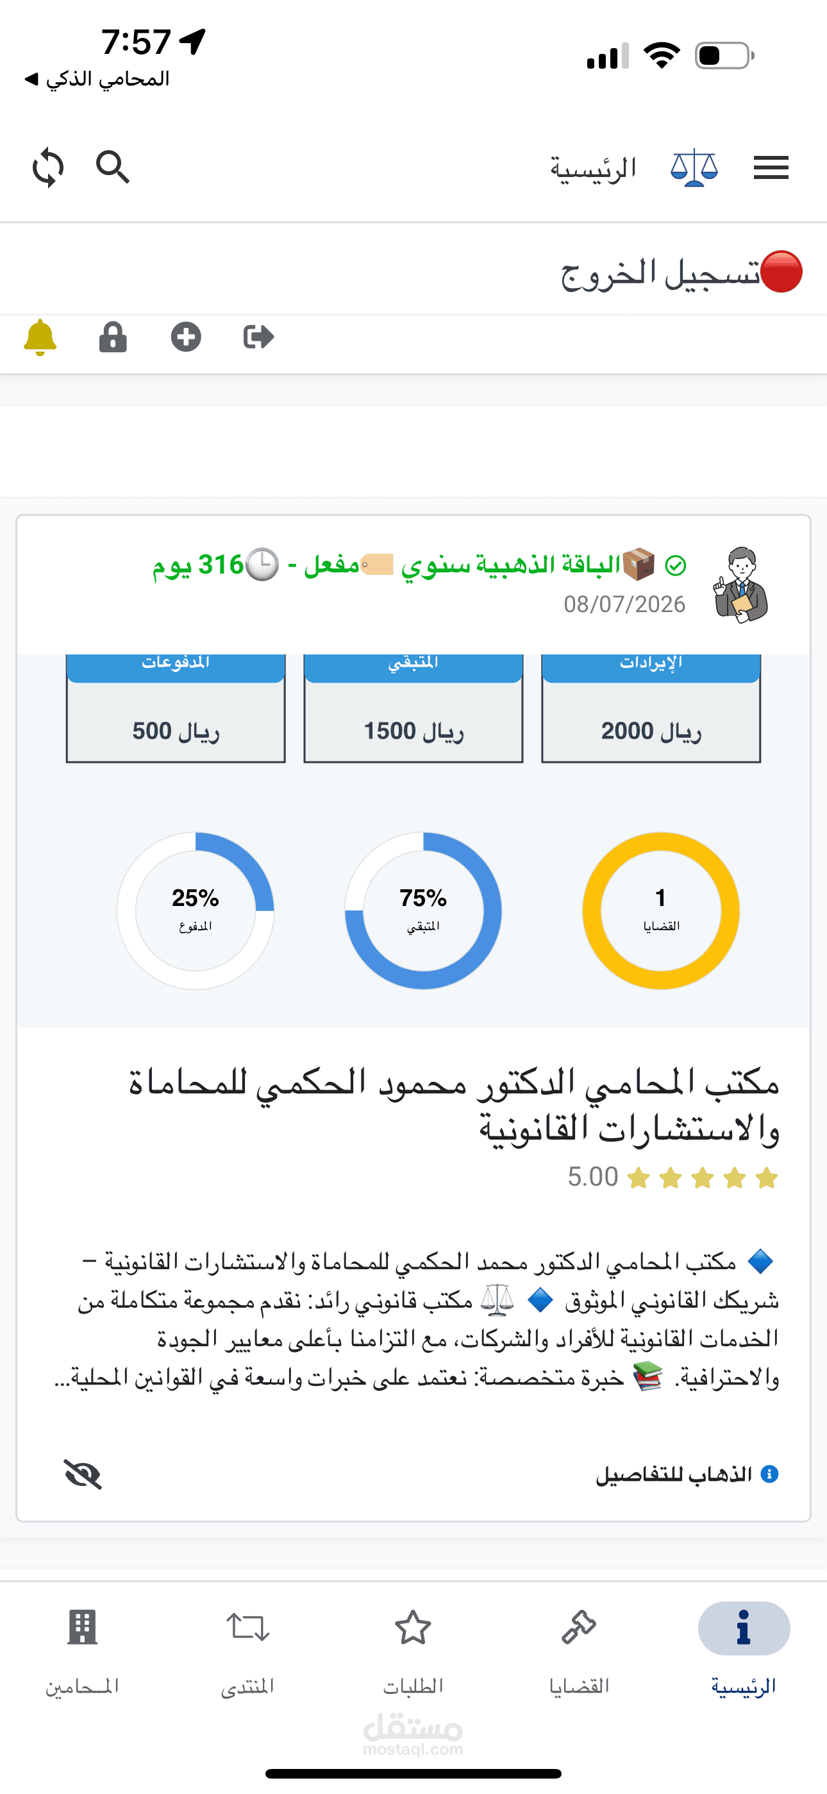Tap the plus circle add icon
The image size is (827, 1794).
coord(186,337)
